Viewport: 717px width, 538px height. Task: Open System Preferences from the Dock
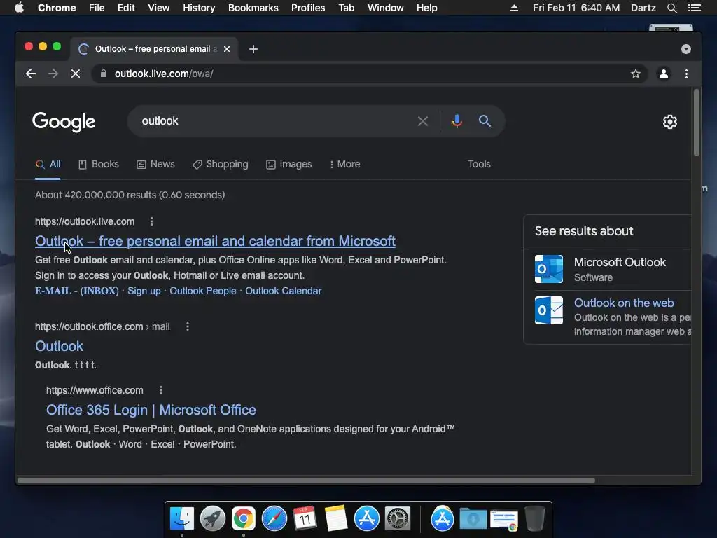click(398, 519)
